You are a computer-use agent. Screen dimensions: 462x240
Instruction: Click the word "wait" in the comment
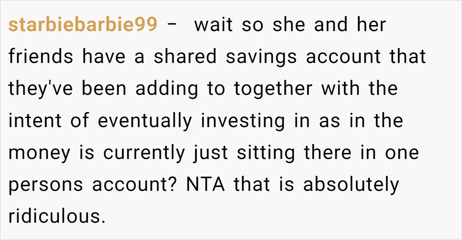tap(214, 25)
